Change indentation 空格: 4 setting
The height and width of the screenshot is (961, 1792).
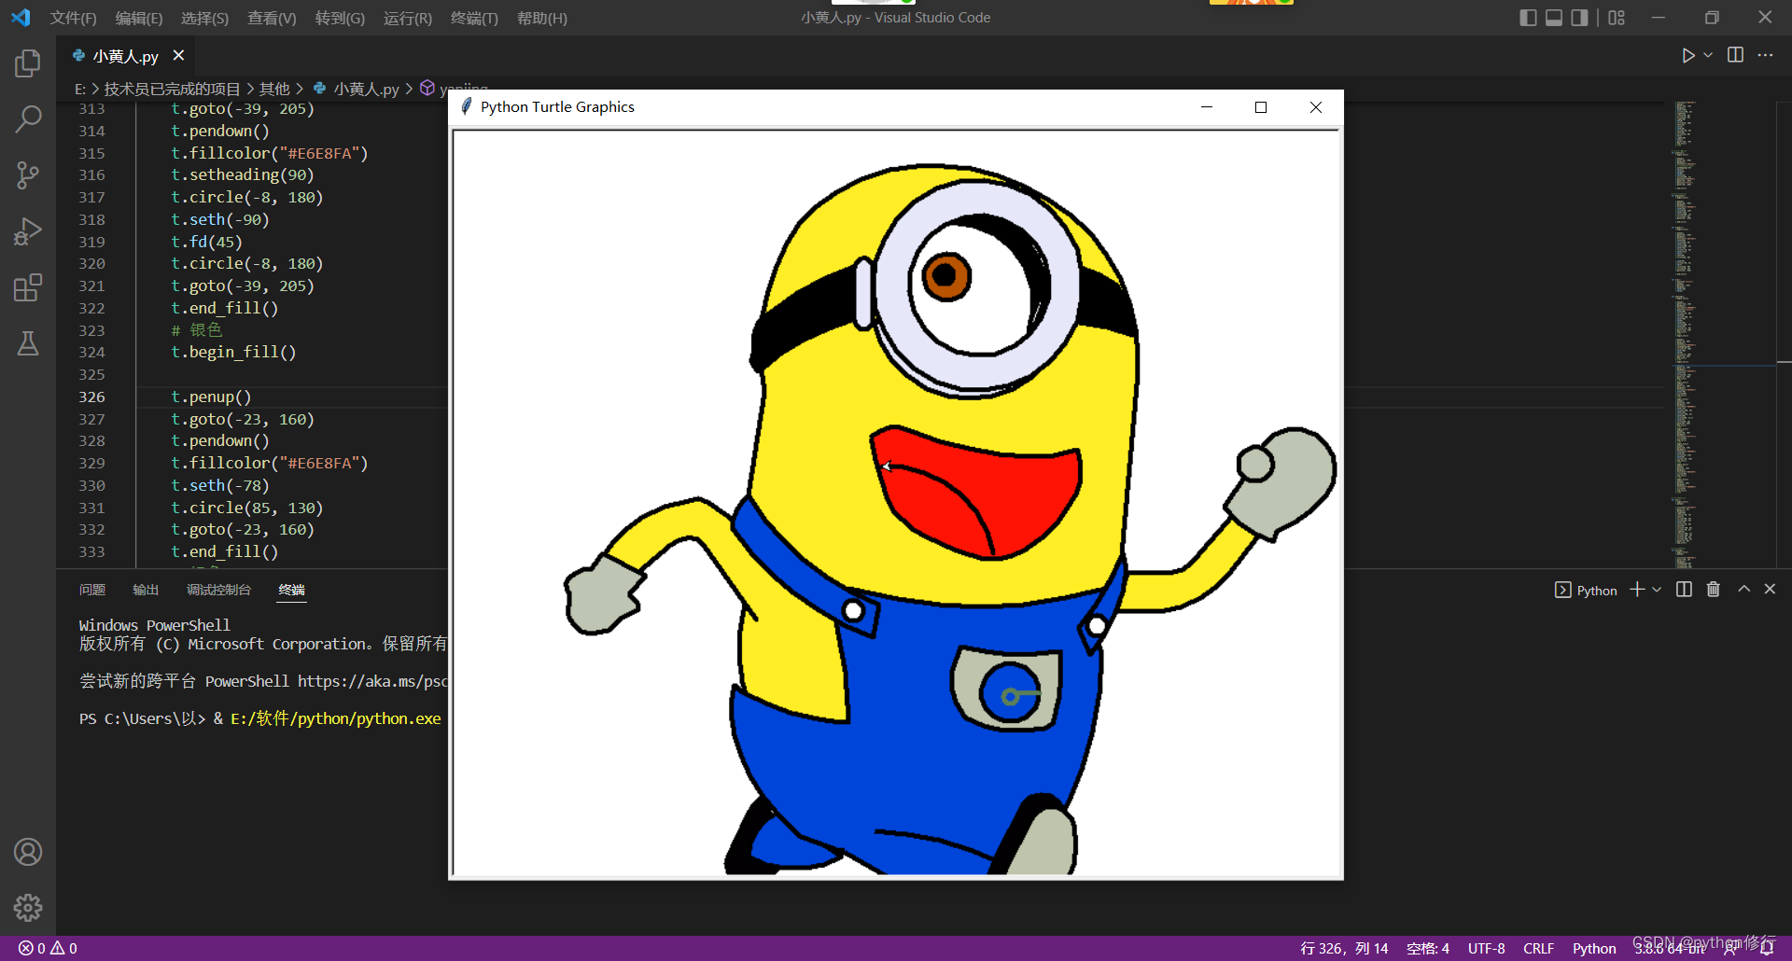point(1428,948)
